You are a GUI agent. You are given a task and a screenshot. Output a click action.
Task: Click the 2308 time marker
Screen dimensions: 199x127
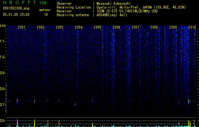click(x=154, y=27)
